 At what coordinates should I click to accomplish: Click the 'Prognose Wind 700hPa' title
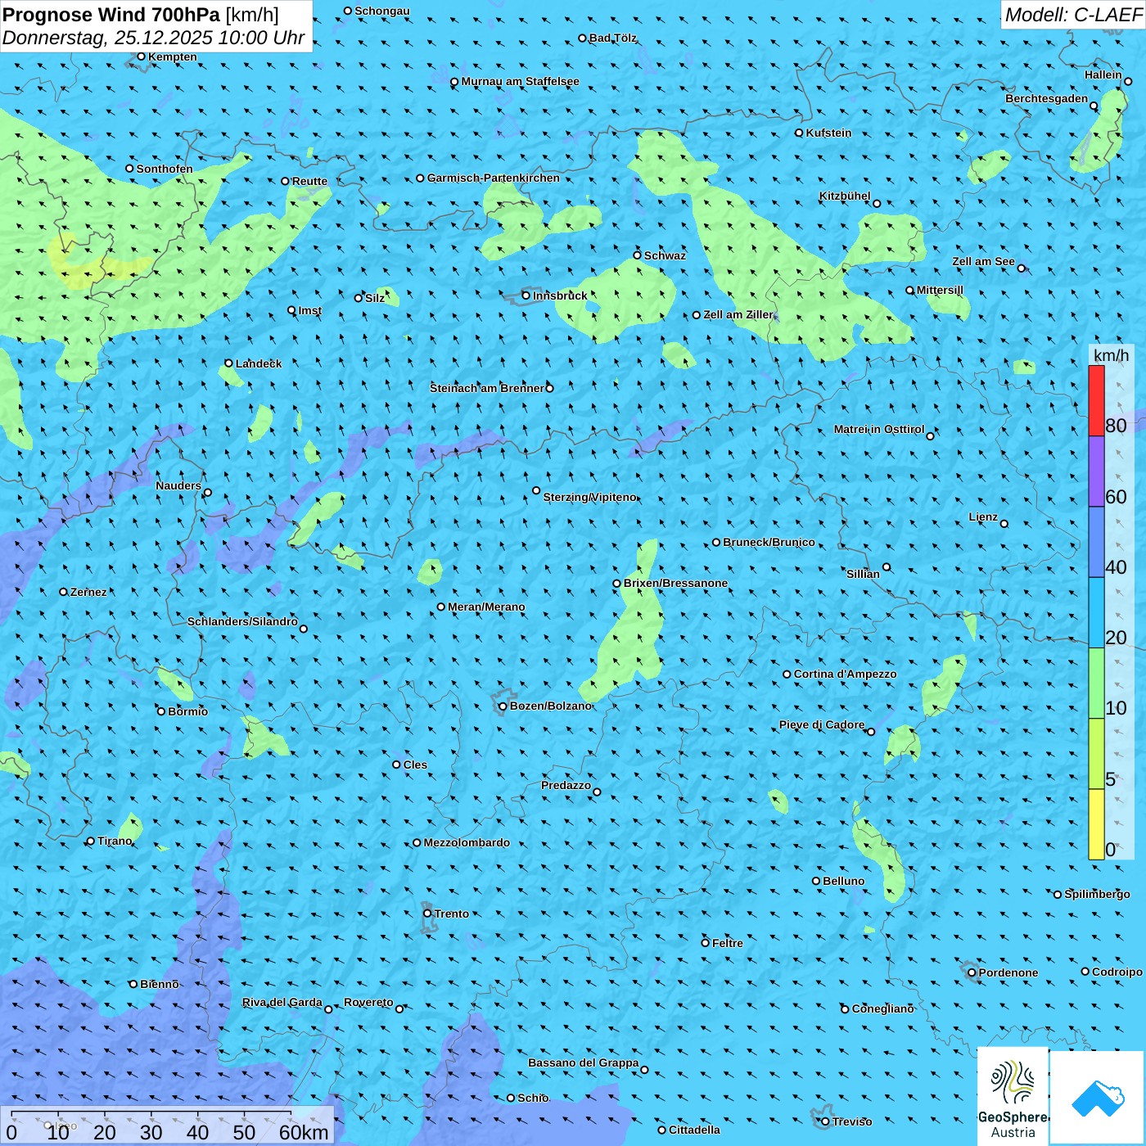[x=111, y=14]
